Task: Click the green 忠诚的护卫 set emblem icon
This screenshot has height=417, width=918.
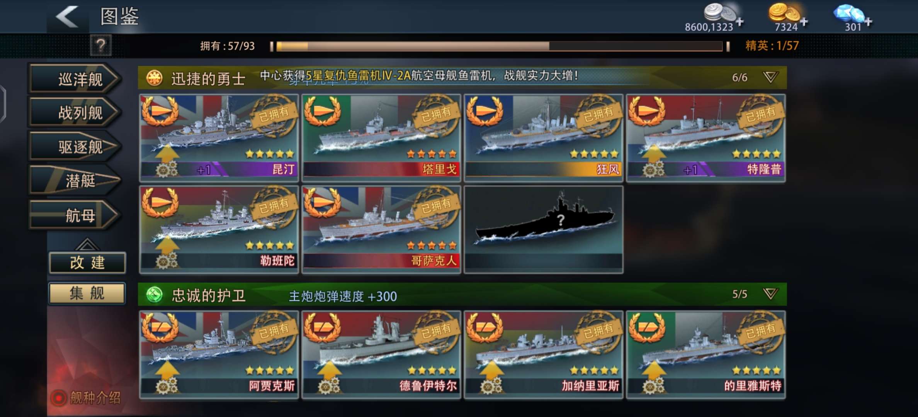Action: pos(154,295)
